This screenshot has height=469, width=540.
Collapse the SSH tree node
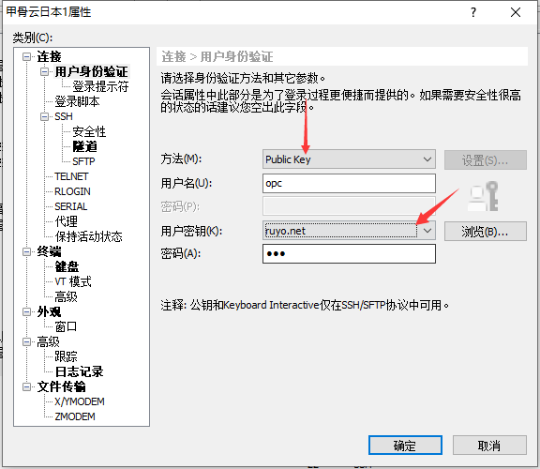tap(44, 116)
